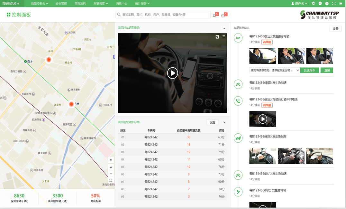Select ranking row 05 with count 10

pos(173,167)
